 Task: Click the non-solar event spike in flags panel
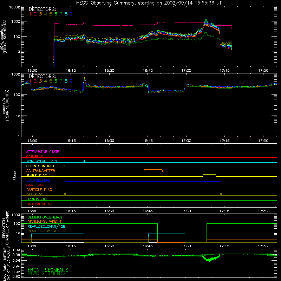pos(84,161)
